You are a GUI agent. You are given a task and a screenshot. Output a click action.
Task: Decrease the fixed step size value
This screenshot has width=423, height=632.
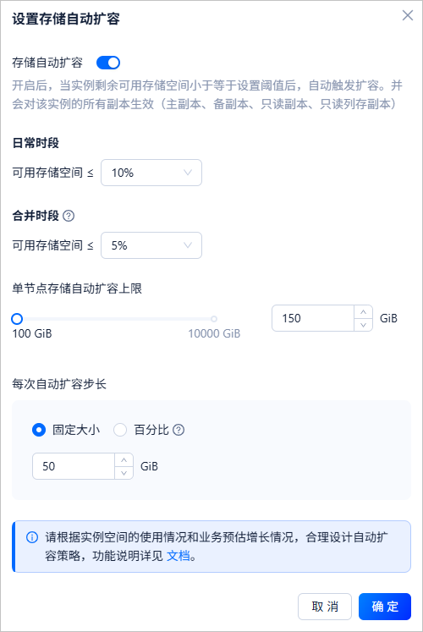(x=124, y=473)
